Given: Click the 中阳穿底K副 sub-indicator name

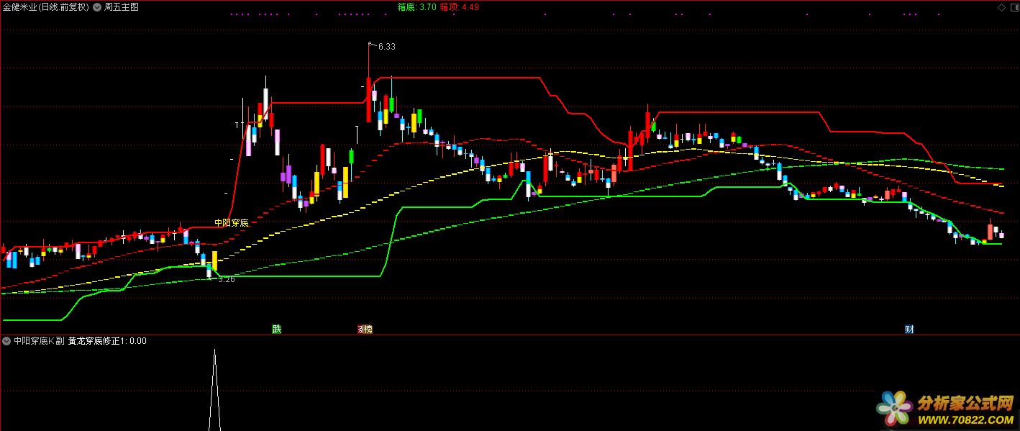Looking at the screenshot, I should point(39,341).
